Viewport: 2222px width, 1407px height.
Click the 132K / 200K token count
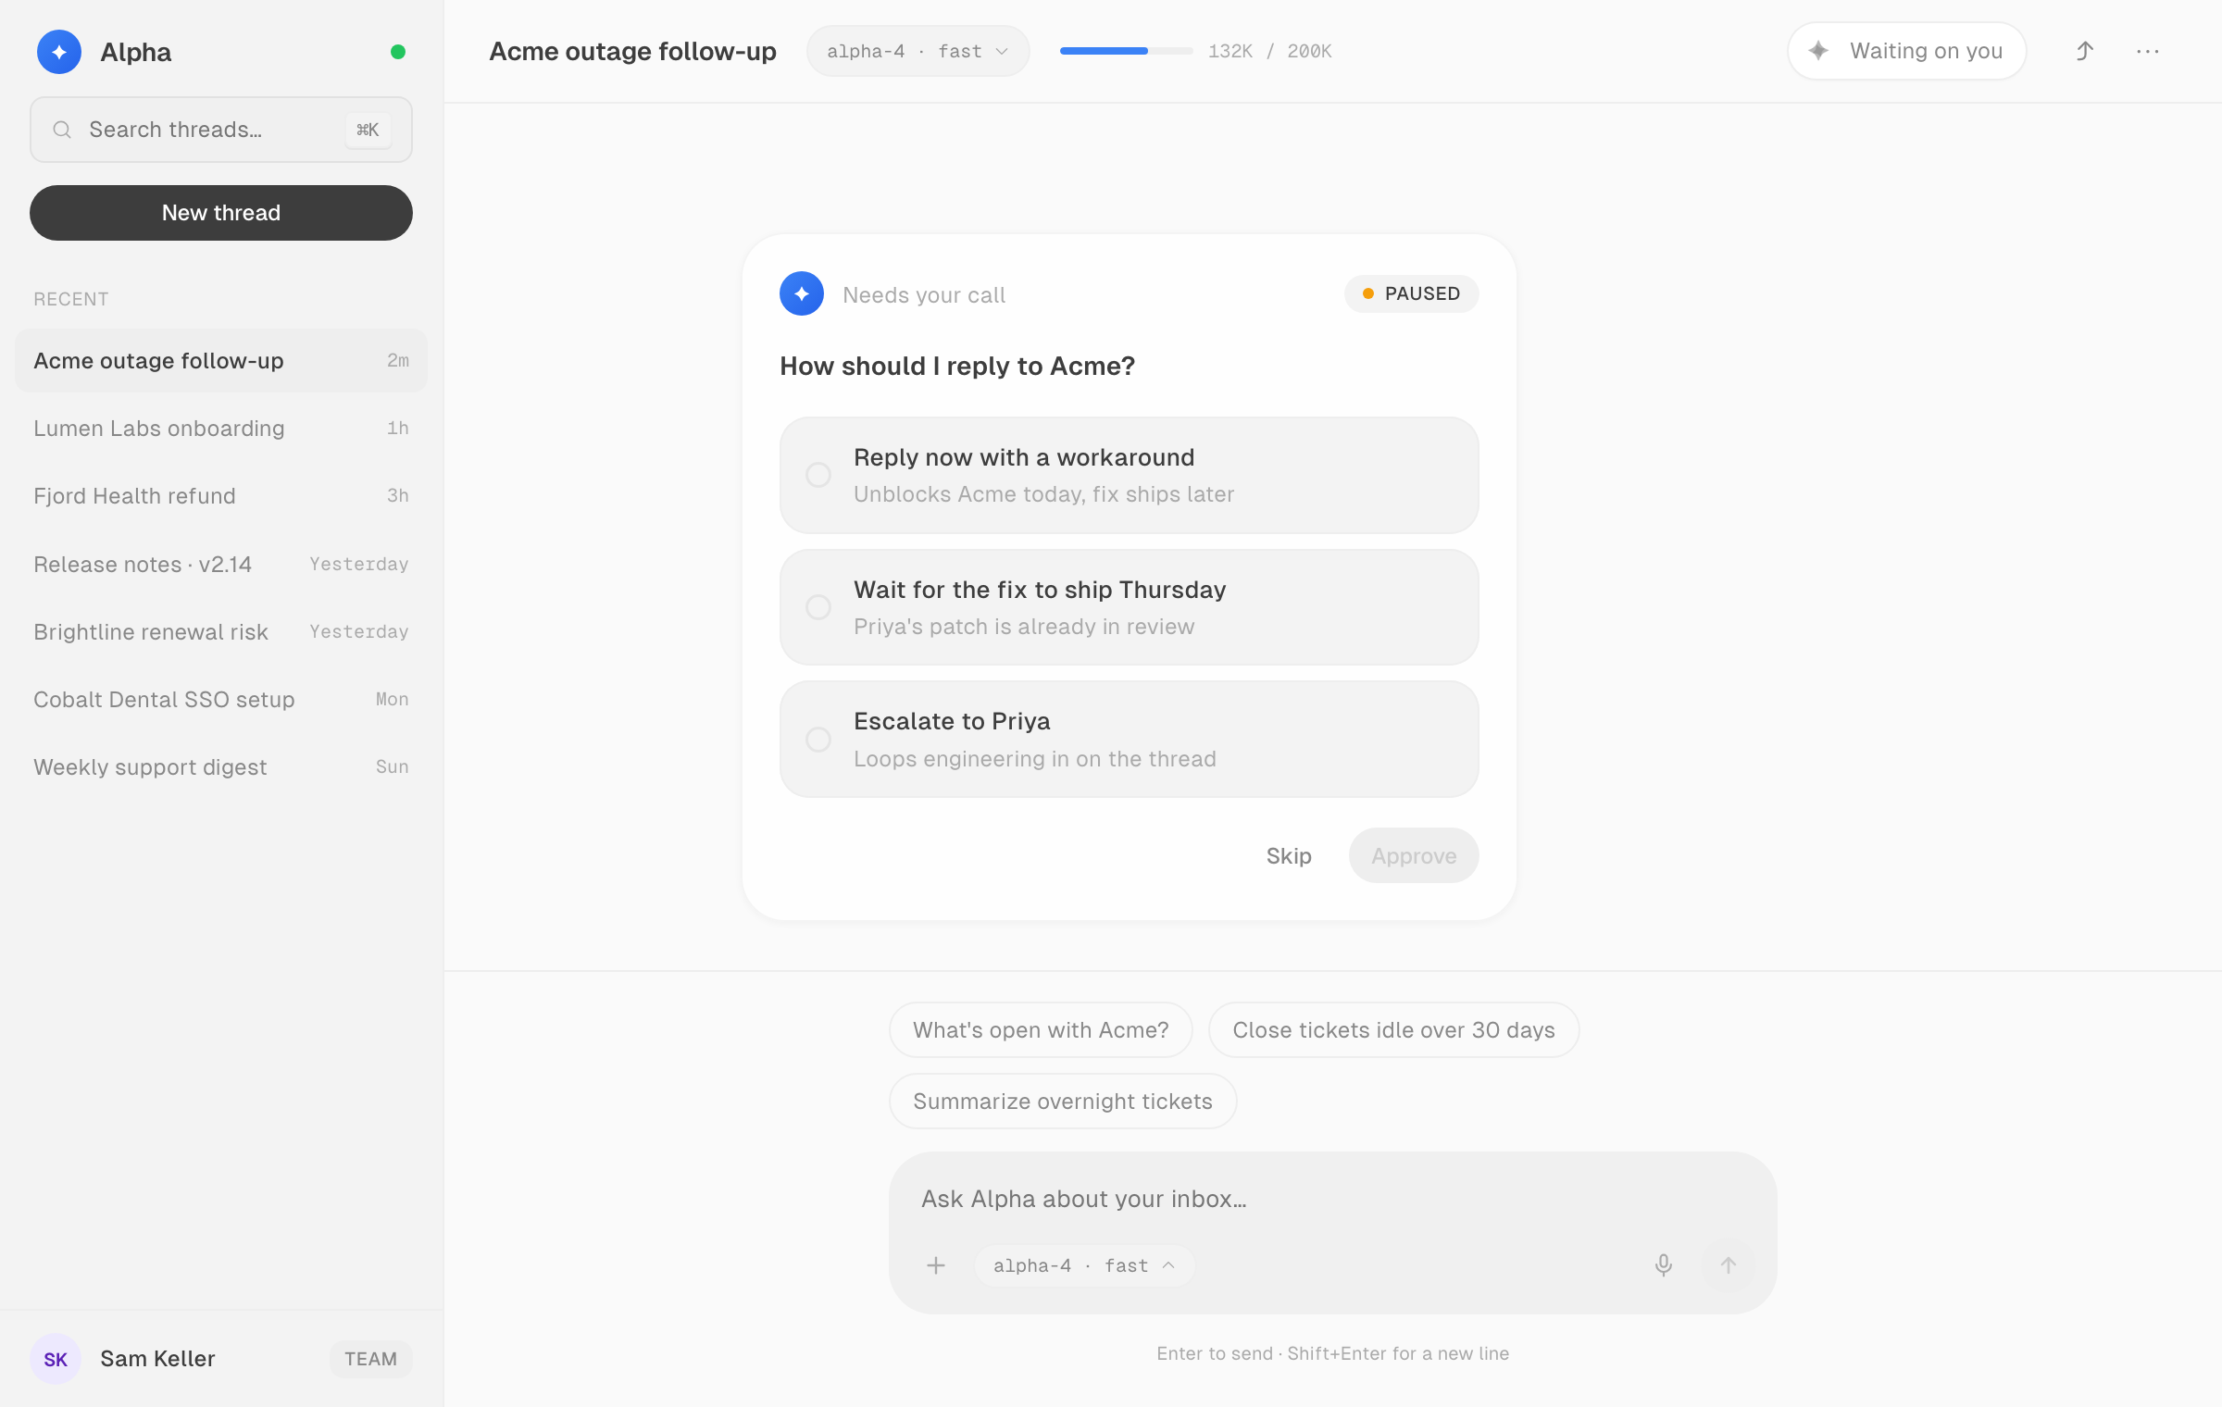click(1269, 51)
